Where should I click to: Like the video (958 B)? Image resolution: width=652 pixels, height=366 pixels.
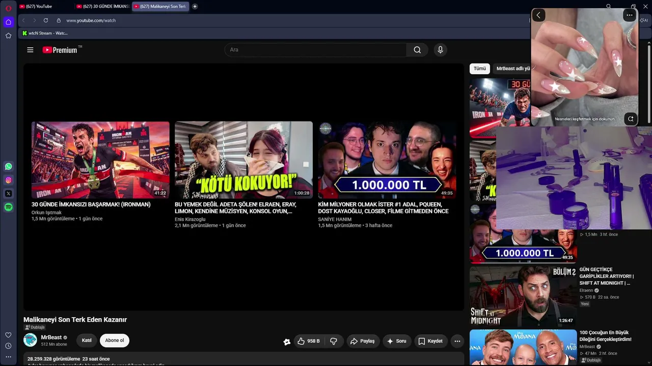tap(308, 341)
